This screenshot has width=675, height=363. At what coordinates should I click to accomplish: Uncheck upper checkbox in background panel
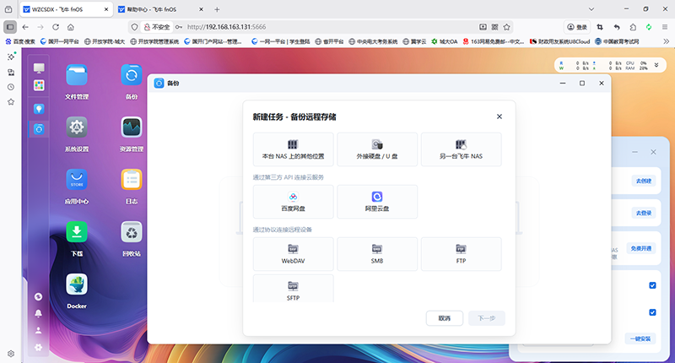(652, 285)
